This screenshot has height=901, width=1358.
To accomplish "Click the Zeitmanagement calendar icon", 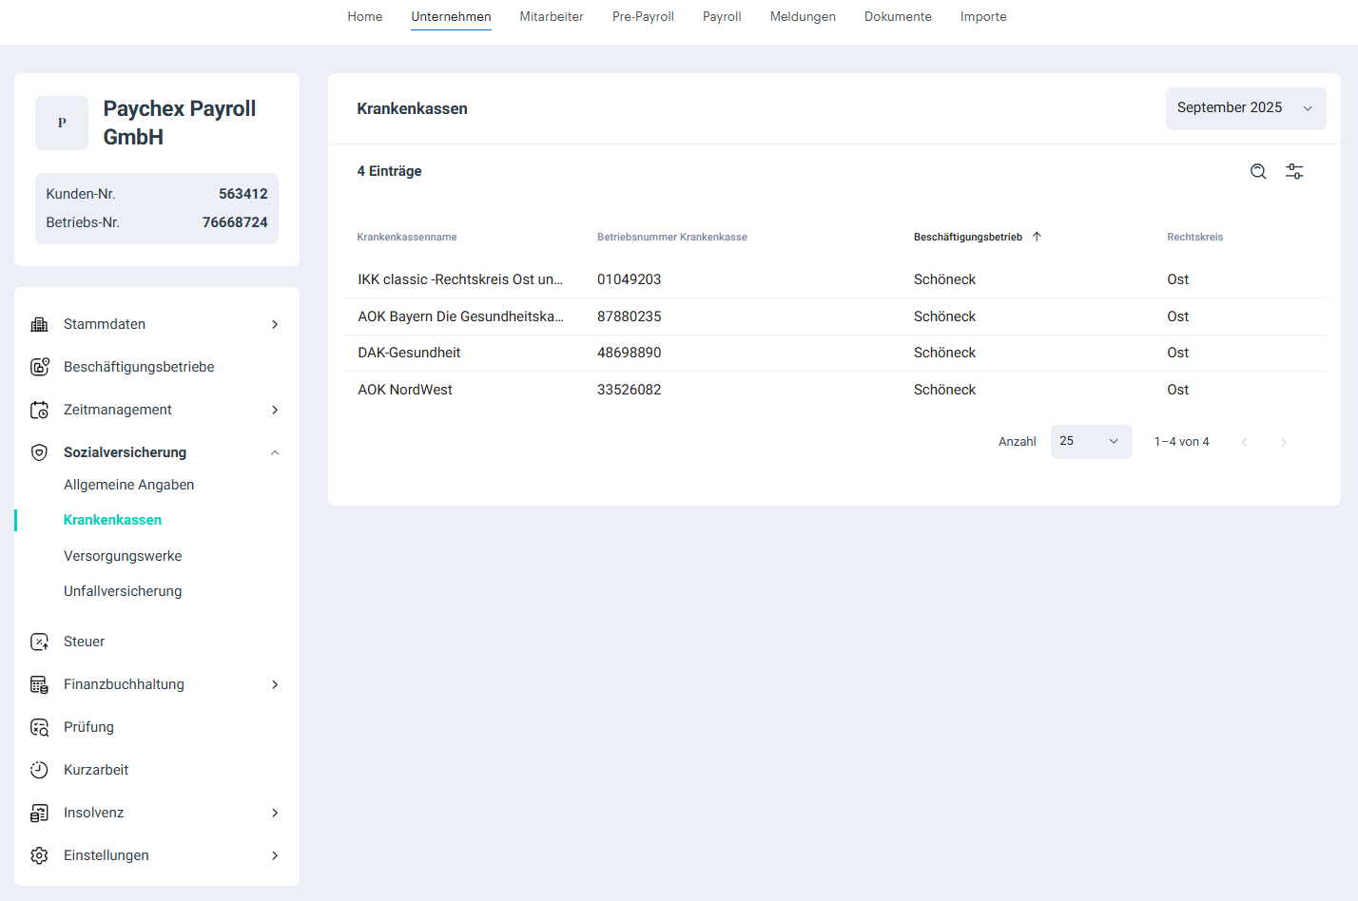I will tap(39, 410).
